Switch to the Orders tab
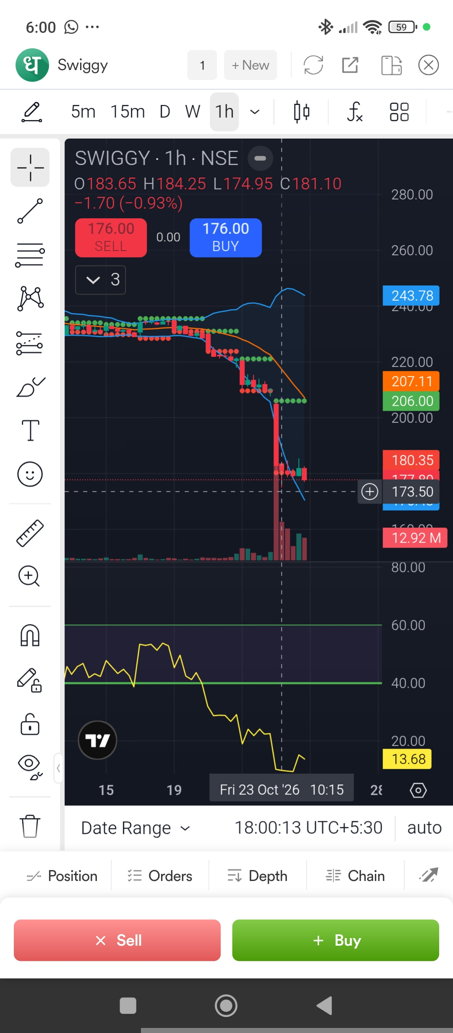This screenshot has height=1033, width=453. (x=160, y=876)
